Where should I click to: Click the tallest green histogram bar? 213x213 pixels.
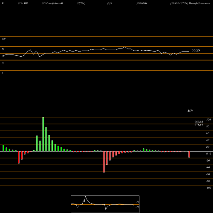tap(43, 134)
